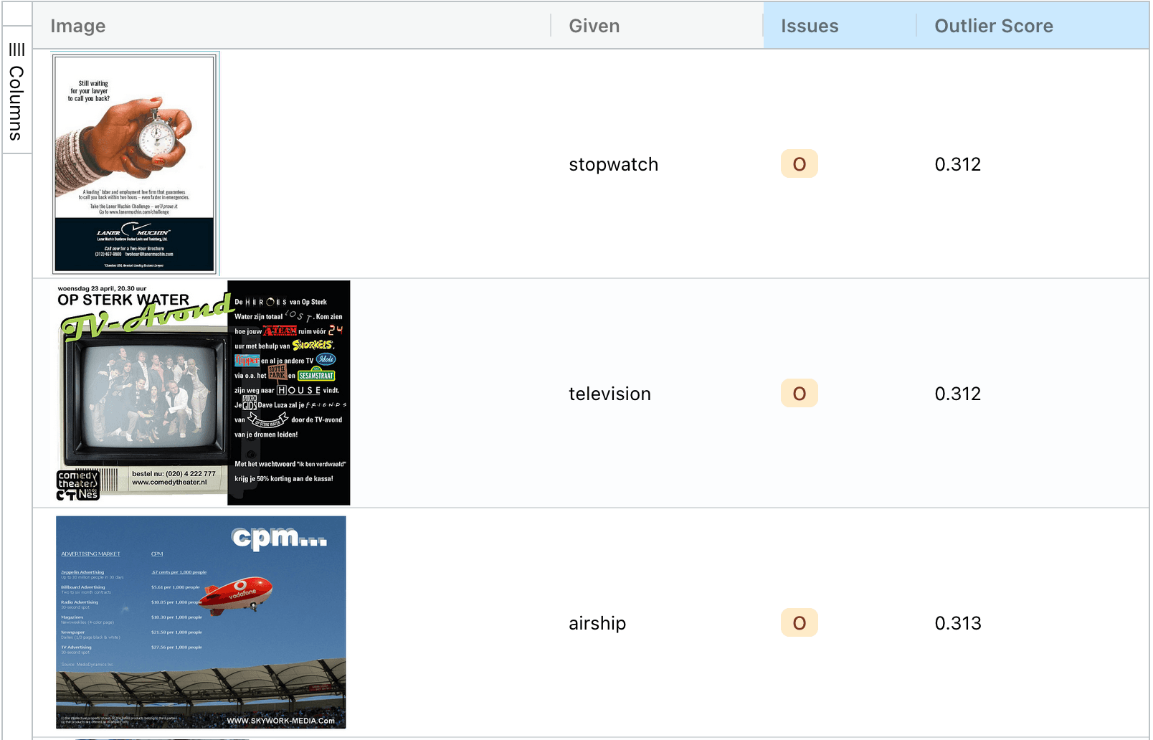Viewport: 1153px width, 740px height.
Task: Select the television comedy theater thumbnail
Action: (203, 393)
